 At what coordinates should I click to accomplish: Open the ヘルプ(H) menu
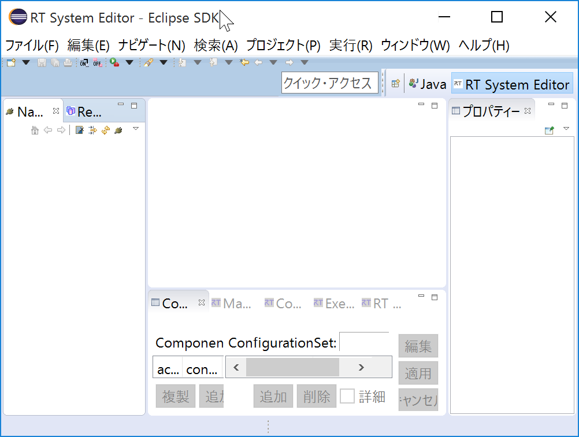pos(484,46)
